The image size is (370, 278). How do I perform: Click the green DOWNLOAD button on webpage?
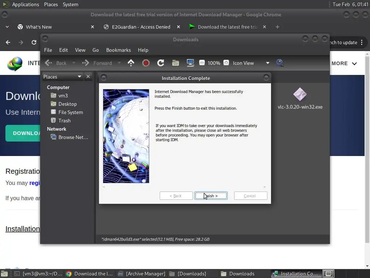23,133
